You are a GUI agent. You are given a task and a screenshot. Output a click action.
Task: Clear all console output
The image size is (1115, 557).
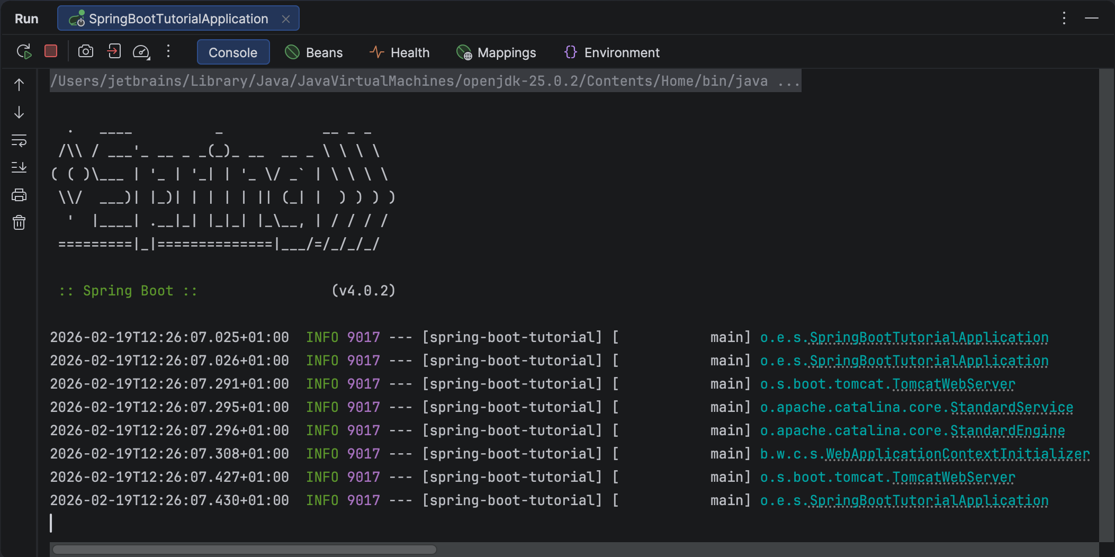click(19, 222)
